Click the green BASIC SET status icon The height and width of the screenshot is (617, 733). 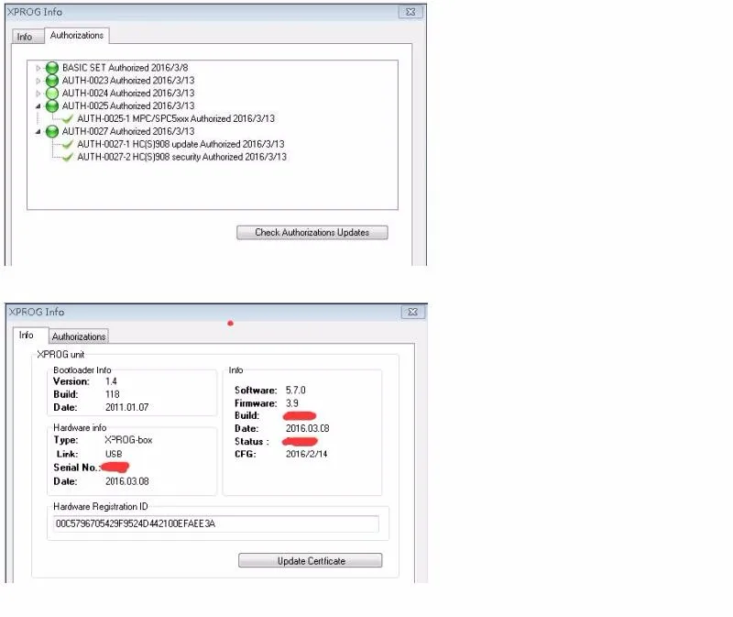click(52, 68)
